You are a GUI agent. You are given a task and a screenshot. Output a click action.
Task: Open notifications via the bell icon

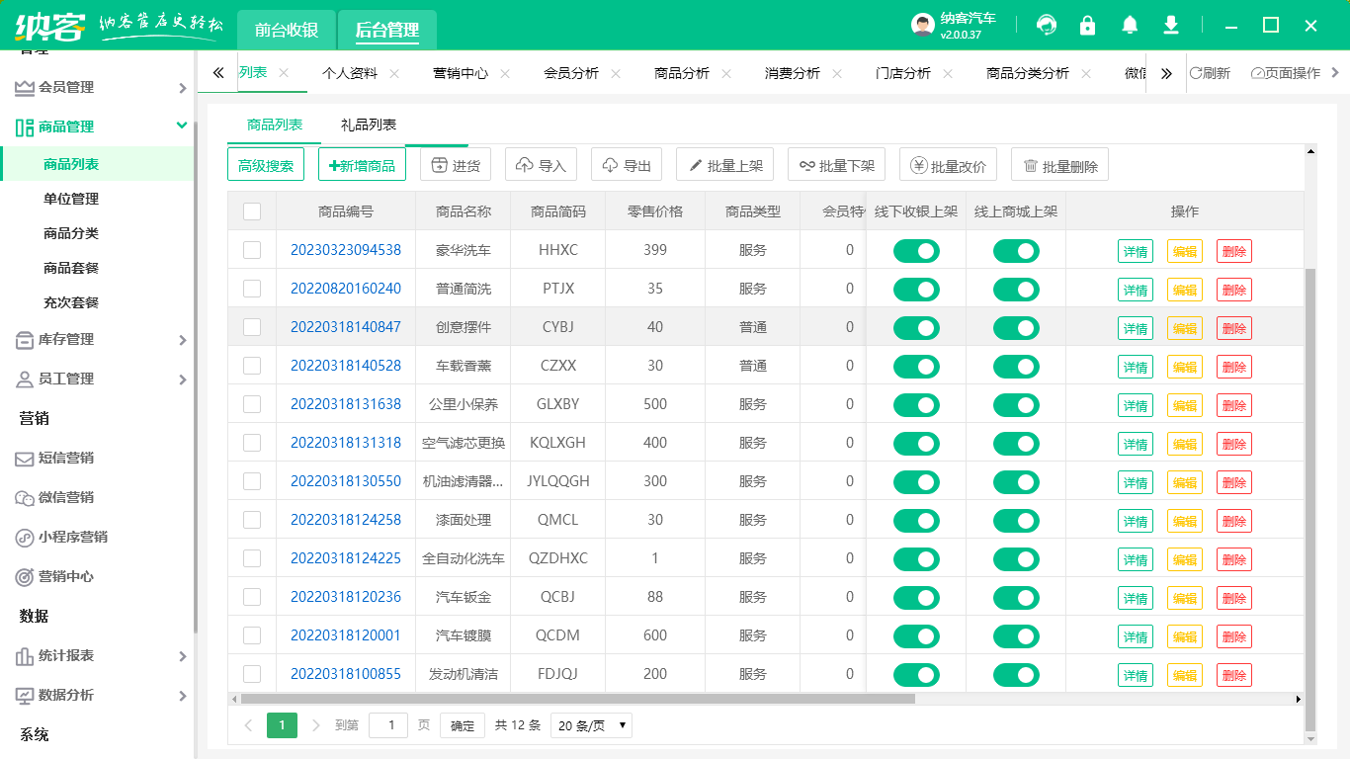tap(1129, 25)
